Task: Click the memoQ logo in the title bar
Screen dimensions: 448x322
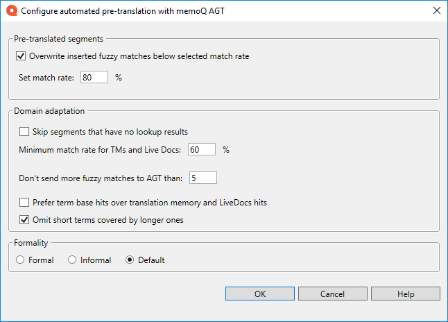Action: pos(11,11)
